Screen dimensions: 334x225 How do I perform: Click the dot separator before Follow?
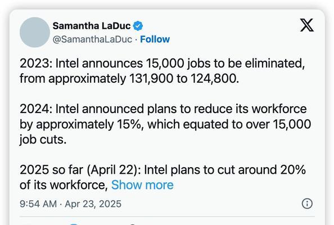[x=136, y=39]
